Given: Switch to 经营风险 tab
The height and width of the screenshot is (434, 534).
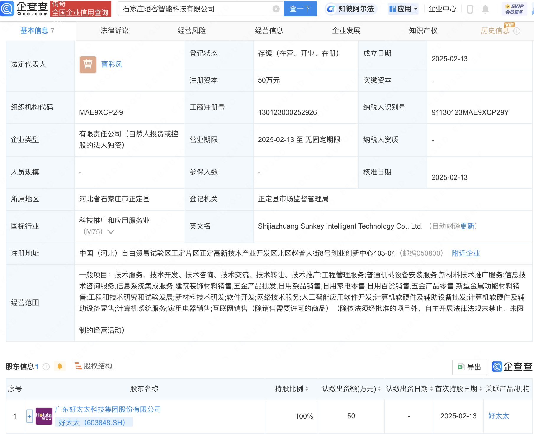Looking at the screenshot, I should point(192,31).
